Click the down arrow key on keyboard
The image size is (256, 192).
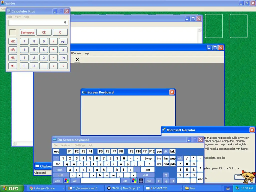coord(166,181)
